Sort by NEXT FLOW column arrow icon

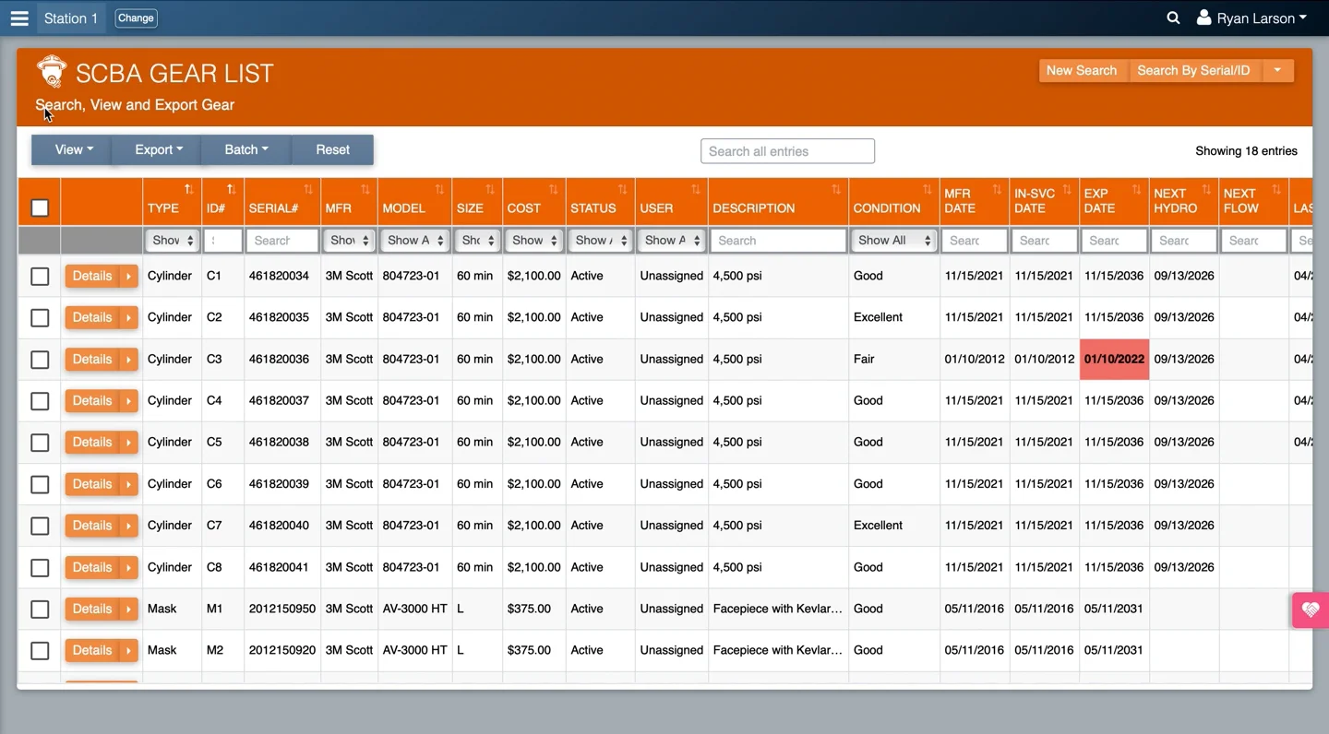[x=1276, y=189]
